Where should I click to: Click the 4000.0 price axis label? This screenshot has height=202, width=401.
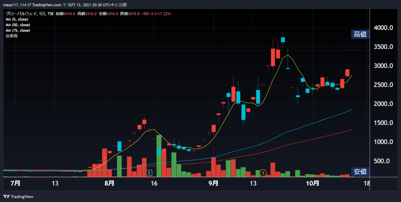point(383,28)
